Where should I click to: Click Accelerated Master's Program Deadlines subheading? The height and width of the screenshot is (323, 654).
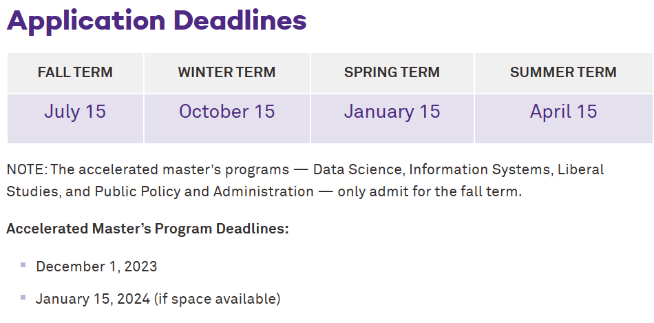[147, 229]
